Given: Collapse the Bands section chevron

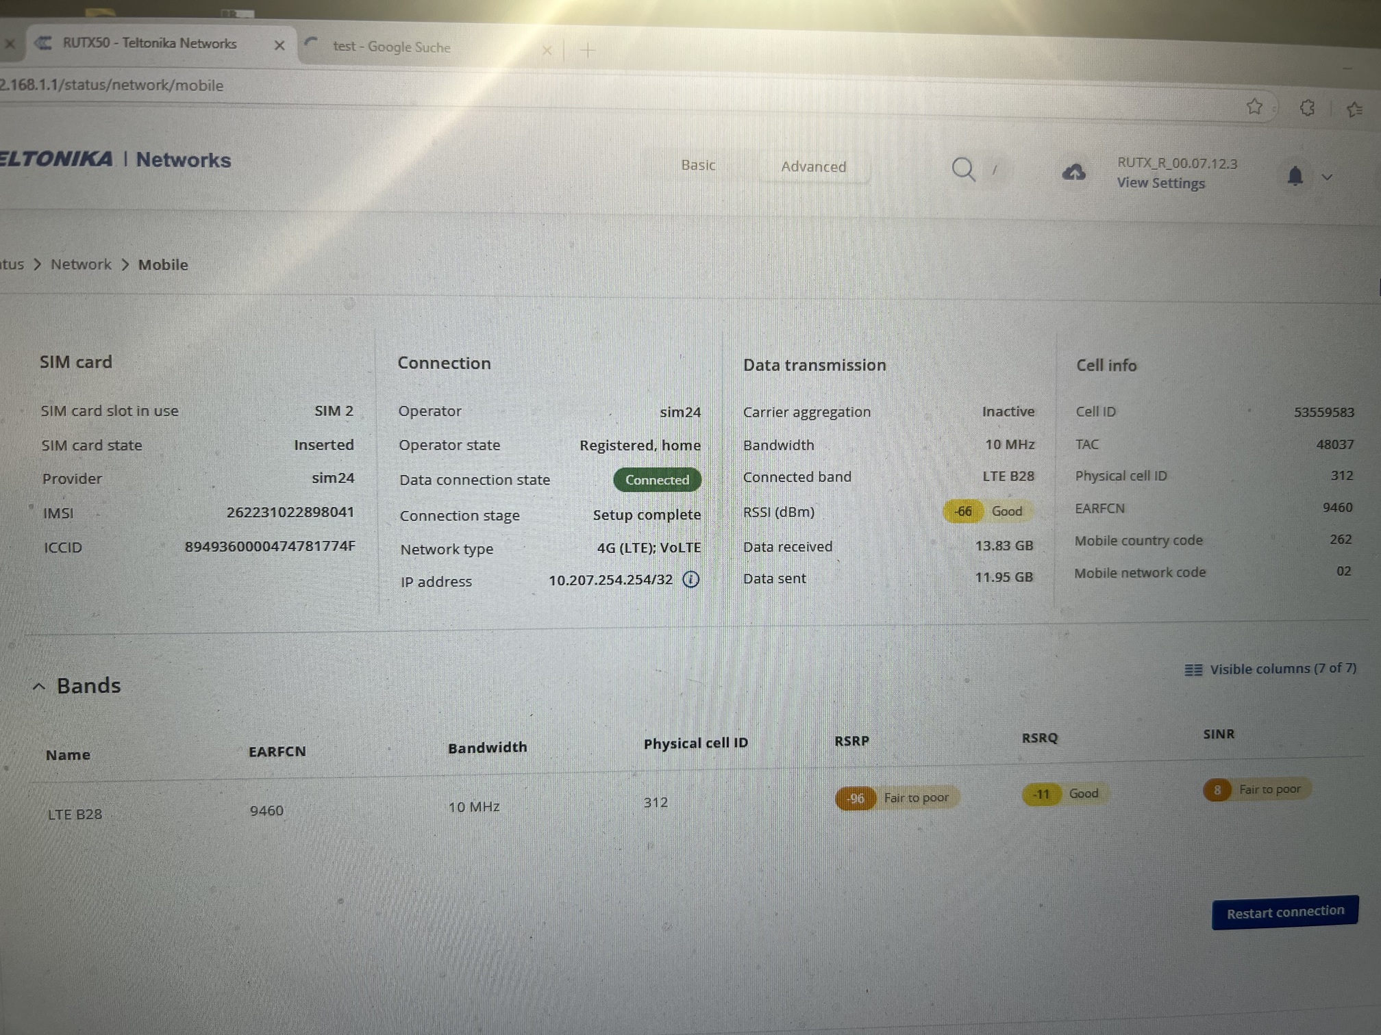Looking at the screenshot, I should (39, 687).
